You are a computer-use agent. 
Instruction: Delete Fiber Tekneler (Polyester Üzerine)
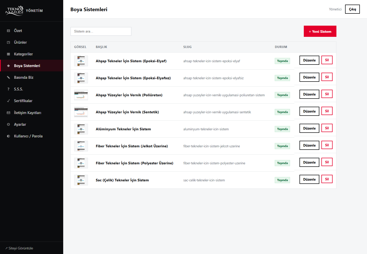coord(327,162)
